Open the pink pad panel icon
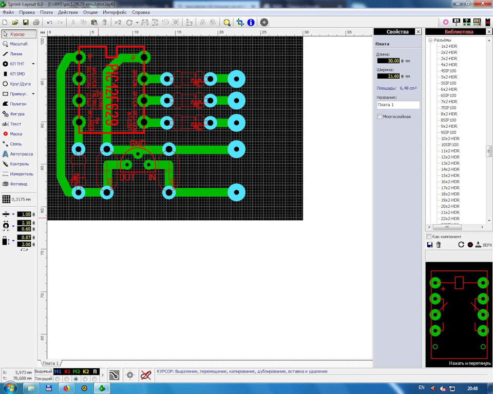 (x=446, y=22)
